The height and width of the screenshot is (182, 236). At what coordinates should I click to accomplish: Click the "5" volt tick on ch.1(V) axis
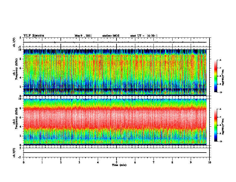click(21, 38)
